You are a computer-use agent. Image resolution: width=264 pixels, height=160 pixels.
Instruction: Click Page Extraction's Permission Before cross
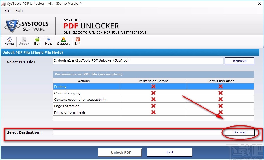pos(153,106)
